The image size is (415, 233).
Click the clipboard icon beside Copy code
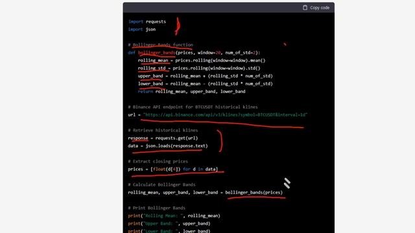click(x=305, y=8)
